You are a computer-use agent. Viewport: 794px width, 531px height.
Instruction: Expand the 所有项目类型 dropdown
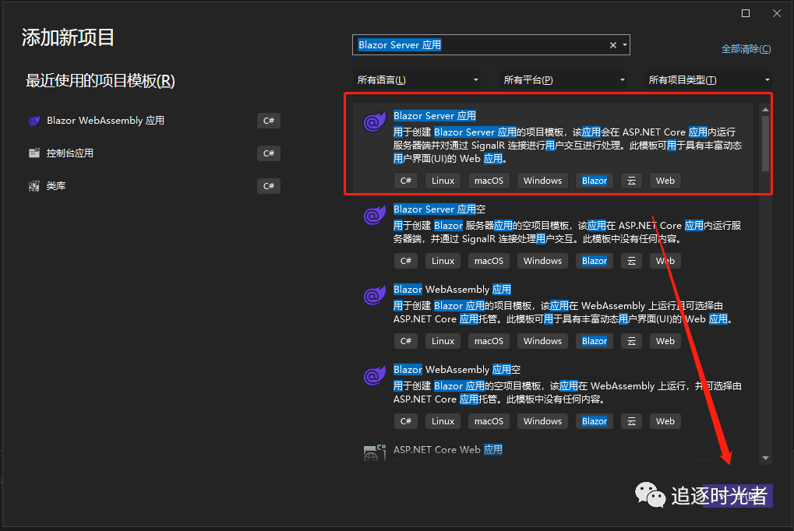[709, 80]
